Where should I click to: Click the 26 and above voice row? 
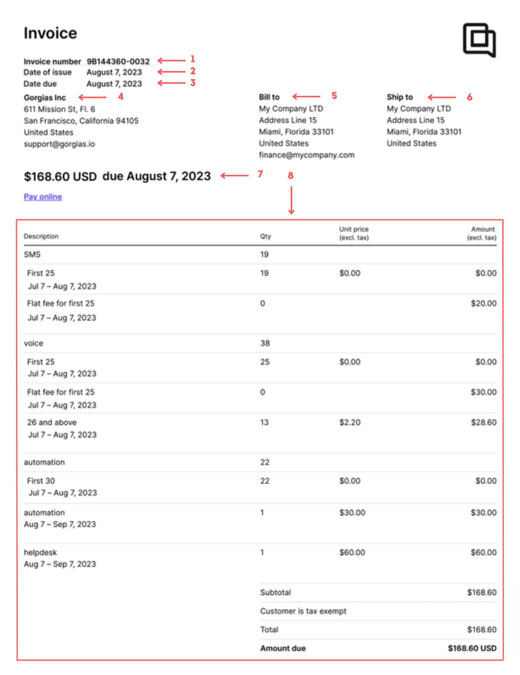point(260,428)
